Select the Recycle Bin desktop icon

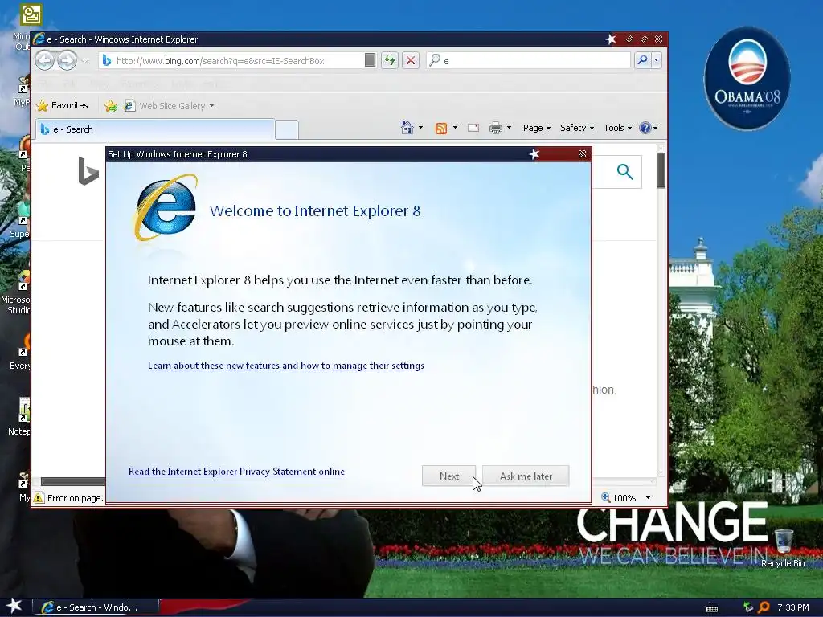pyautogui.click(x=783, y=548)
